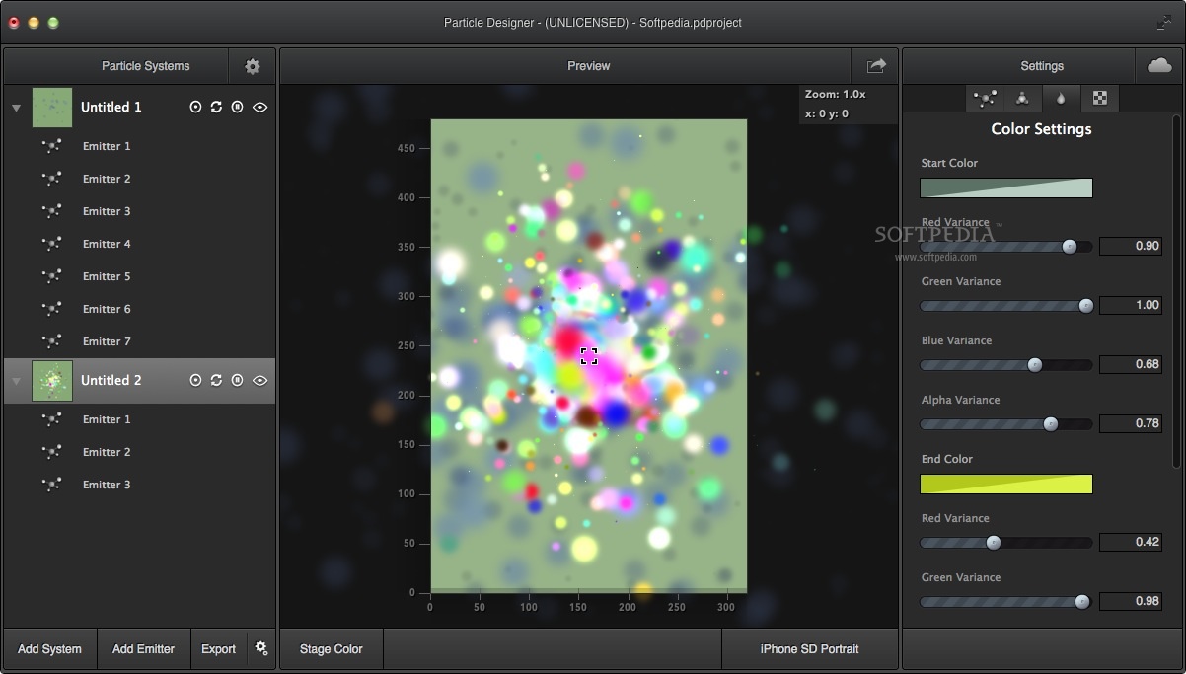Viewport: 1186px width, 674px height.
Task: Hide the Untitled 1 system with eye icon
Action: (x=260, y=107)
